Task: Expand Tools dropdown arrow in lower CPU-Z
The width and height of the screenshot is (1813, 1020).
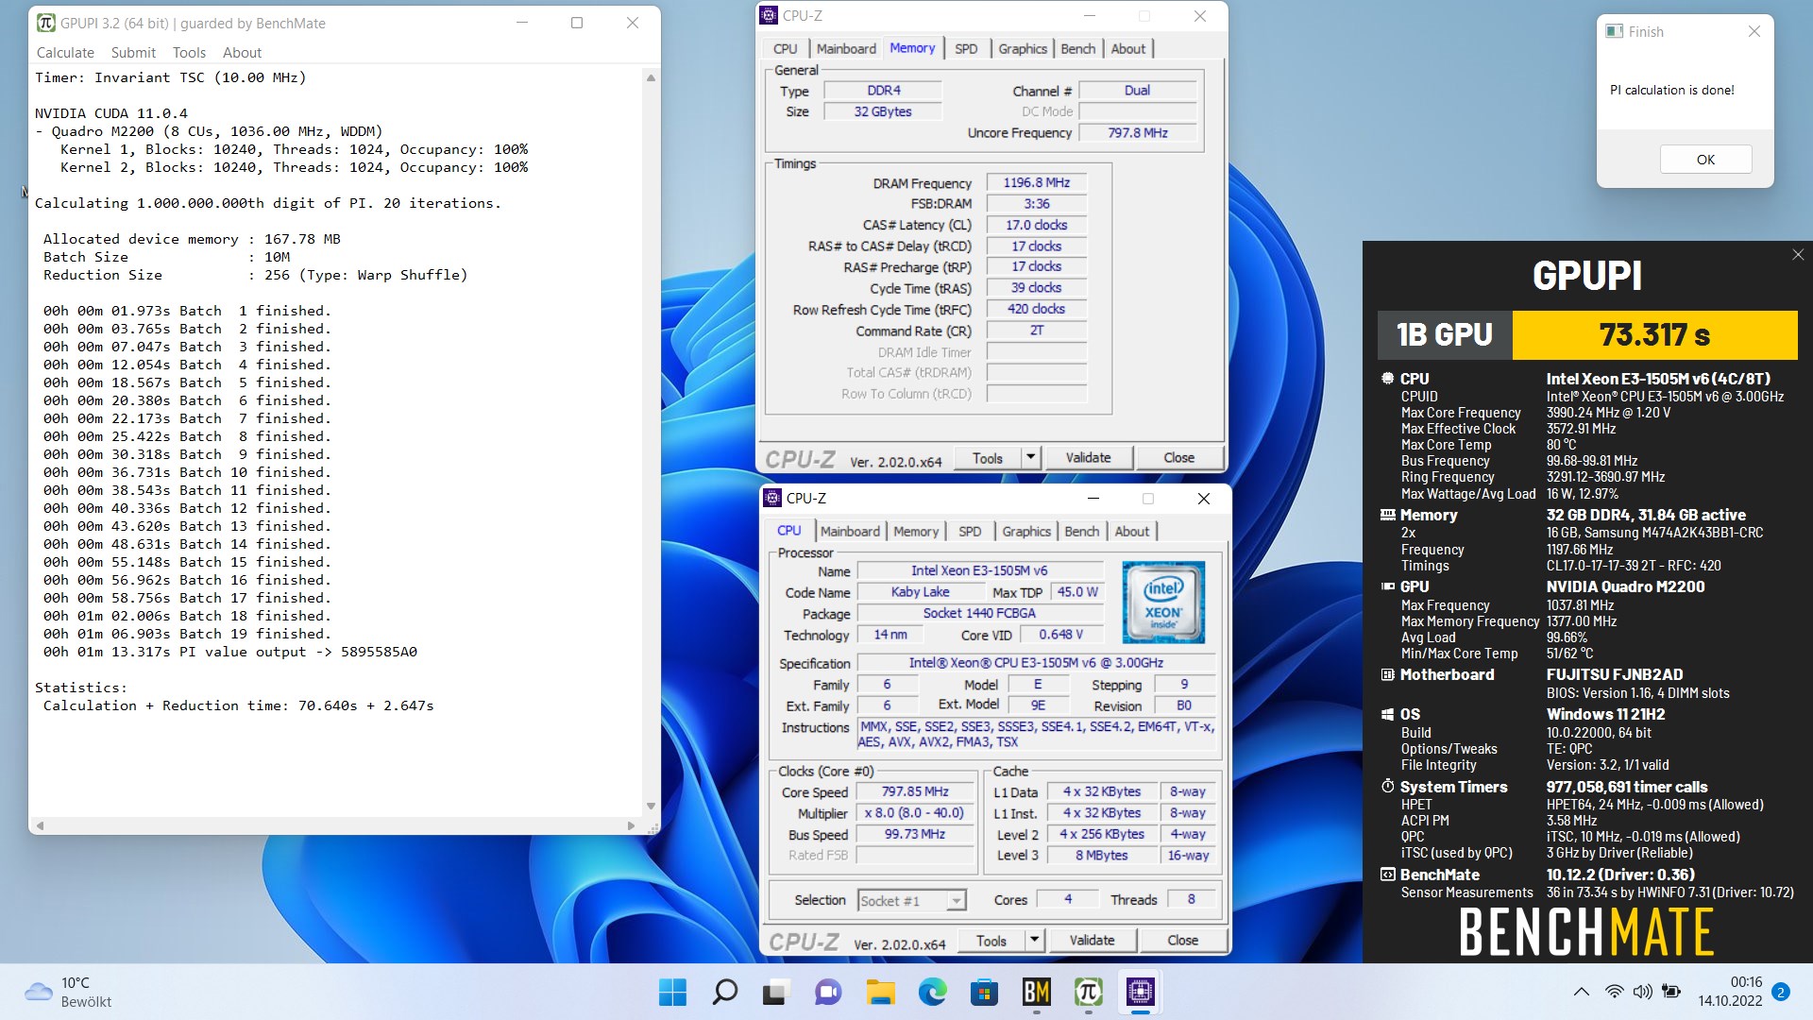Action: [1034, 941]
